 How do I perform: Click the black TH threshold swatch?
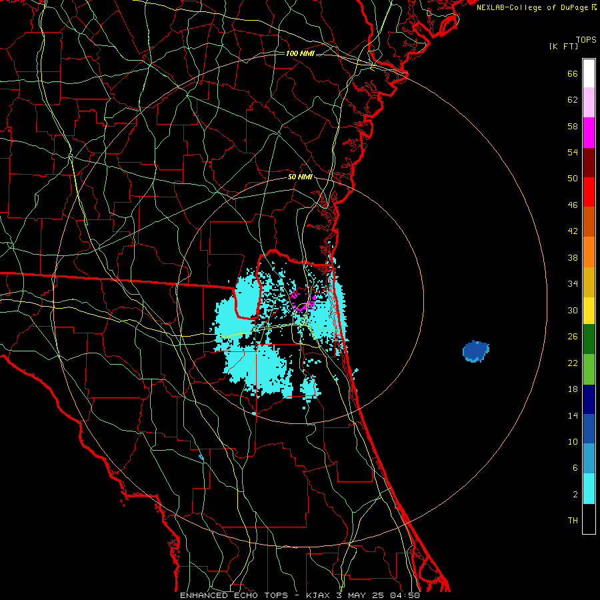pyautogui.click(x=589, y=519)
